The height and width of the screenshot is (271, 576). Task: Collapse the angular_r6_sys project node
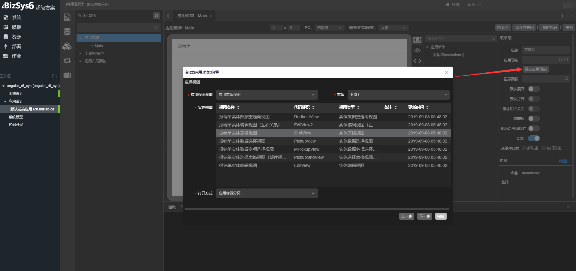tap(3, 86)
